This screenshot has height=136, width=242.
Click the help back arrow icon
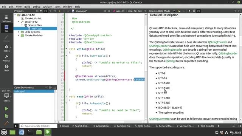[x=179, y=11]
